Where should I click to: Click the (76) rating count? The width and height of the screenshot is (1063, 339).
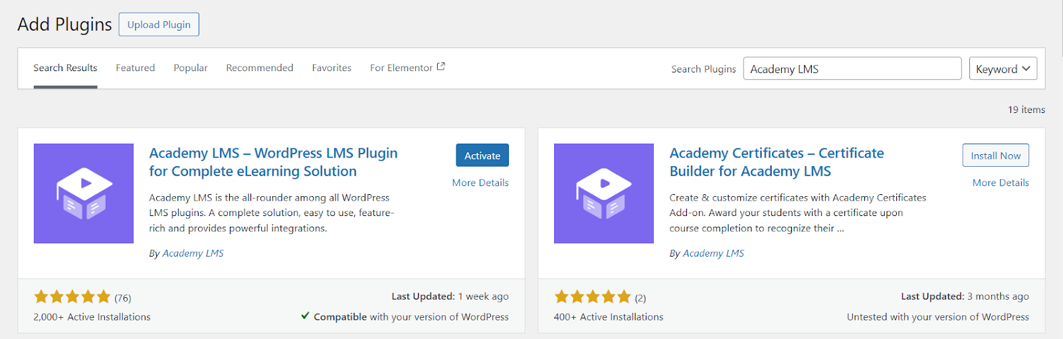[123, 298]
